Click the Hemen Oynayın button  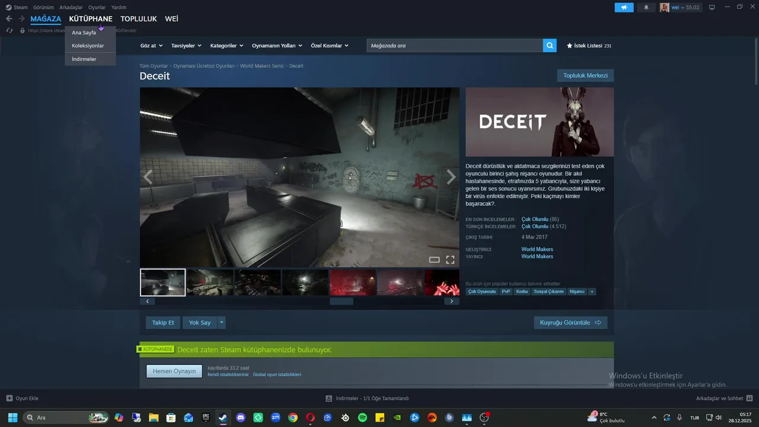tap(174, 371)
